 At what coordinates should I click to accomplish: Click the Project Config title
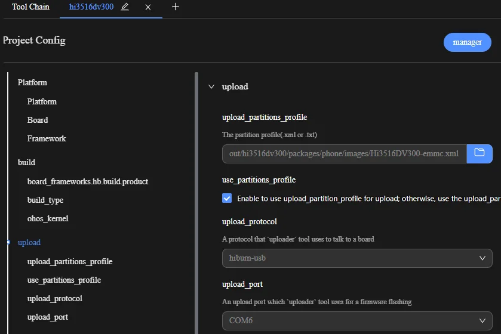(34, 41)
